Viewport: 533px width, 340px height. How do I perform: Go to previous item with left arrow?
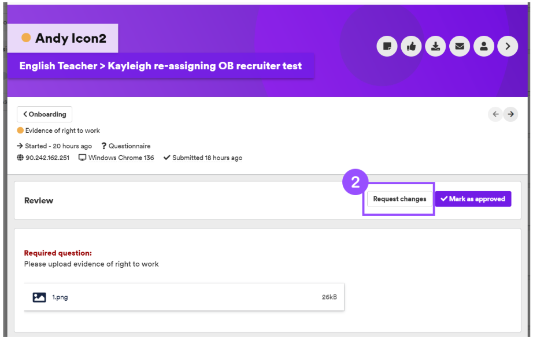pos(495,114)
